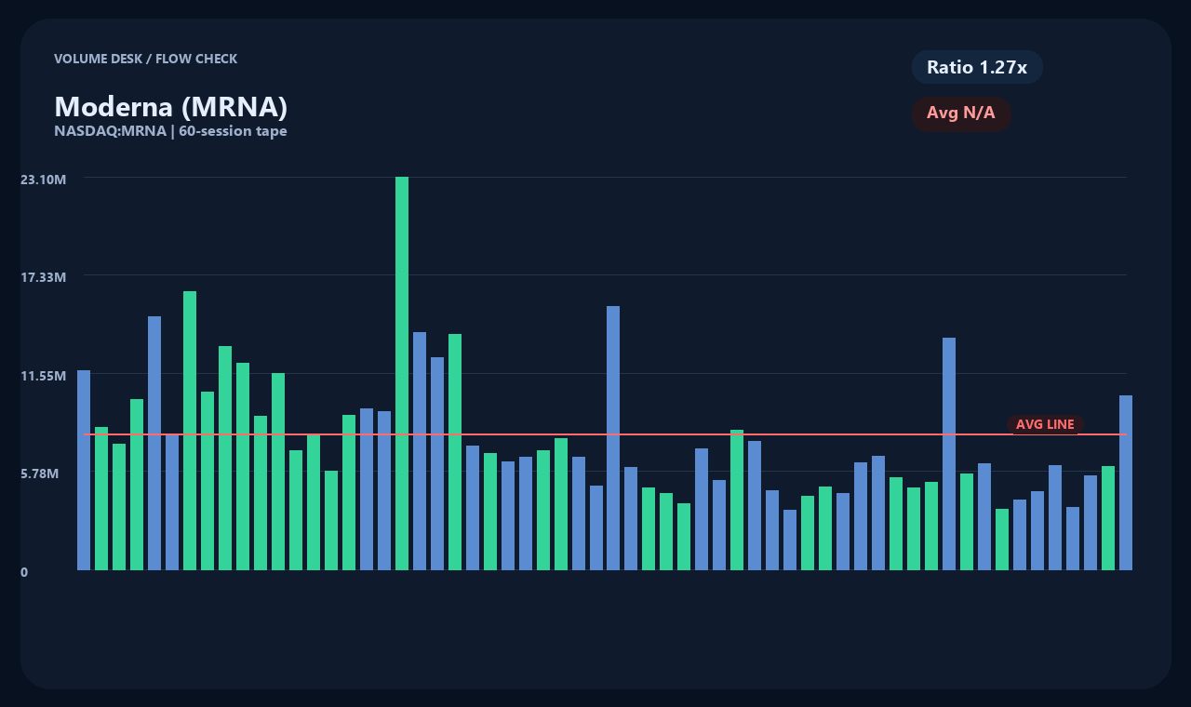Click the red average line
The width and height of the screenshot is (1191, 707).
tap(605, 434)
